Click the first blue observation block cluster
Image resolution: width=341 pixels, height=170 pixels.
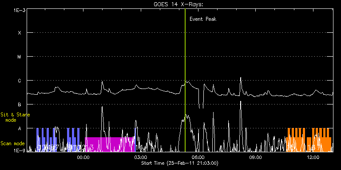click(47, 140)
